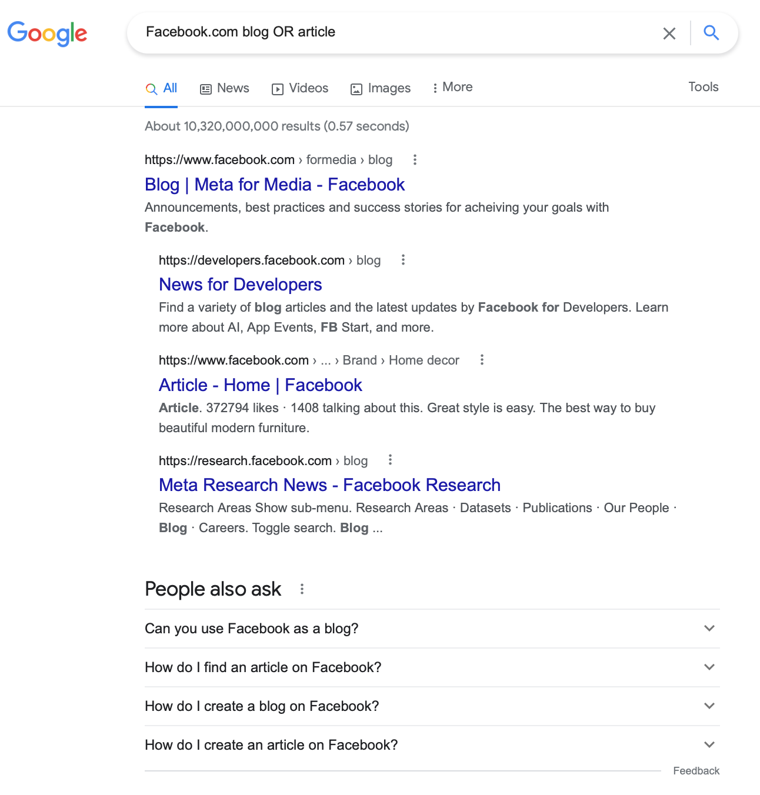Screen dimensions: 760x795
Task: Click the blue magnifying glass search button
Action: [x=711, y=33]
